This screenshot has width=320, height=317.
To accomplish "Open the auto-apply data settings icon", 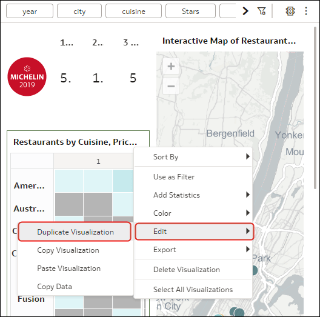I will pyautogui.click(x=290, y=11).
